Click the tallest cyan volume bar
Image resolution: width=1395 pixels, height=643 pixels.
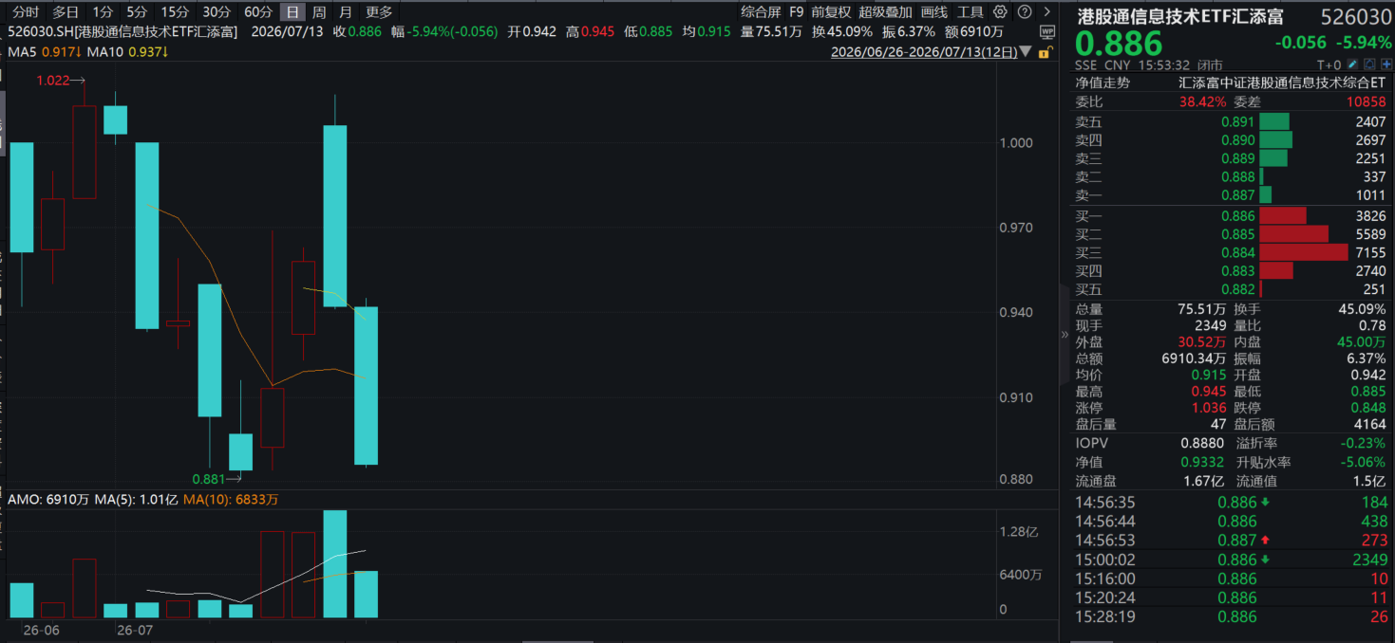coord(334,564)
